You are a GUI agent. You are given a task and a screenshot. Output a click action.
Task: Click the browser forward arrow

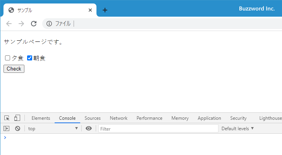21,24
